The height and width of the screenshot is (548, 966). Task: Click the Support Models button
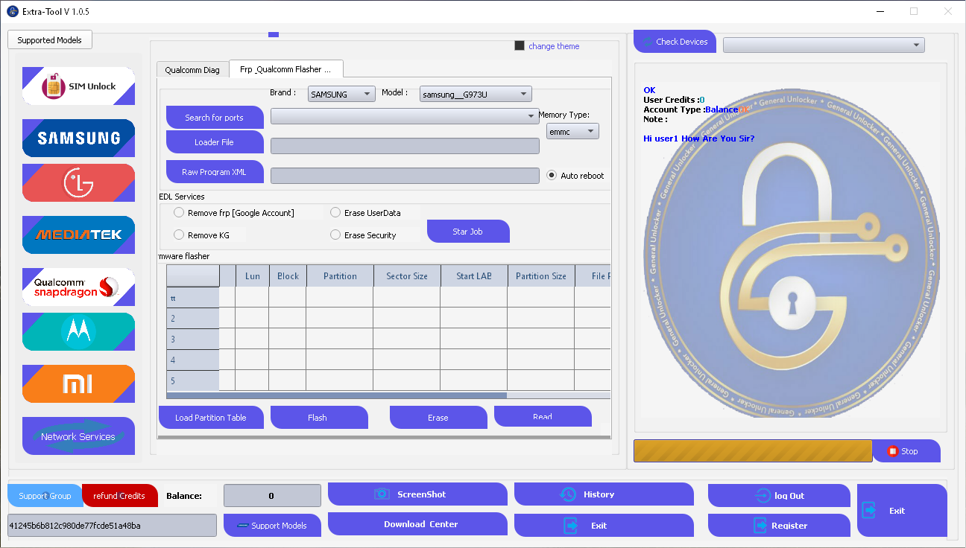[272, 526]
